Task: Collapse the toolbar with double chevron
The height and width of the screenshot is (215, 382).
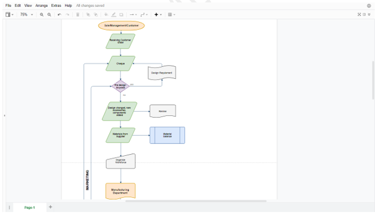Action: [x=369, y=14]
